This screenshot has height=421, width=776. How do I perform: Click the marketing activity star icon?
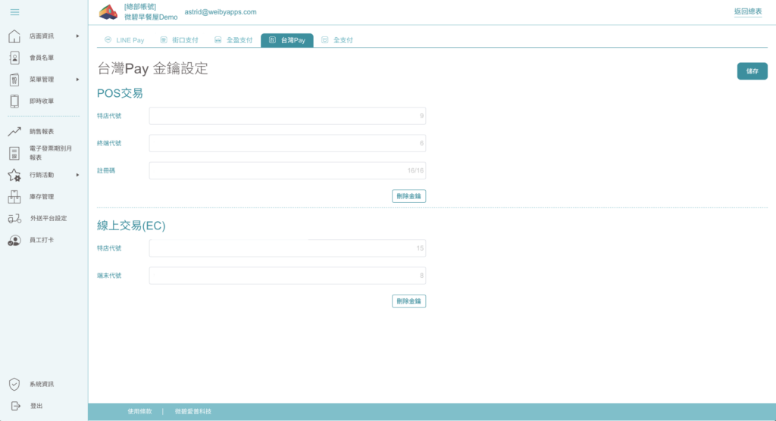click(14, 175)
